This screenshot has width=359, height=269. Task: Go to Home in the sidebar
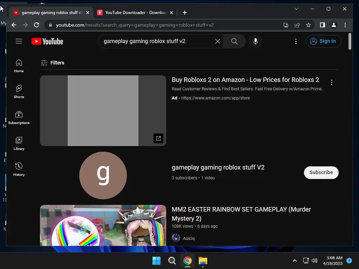[x=19, y=66]
